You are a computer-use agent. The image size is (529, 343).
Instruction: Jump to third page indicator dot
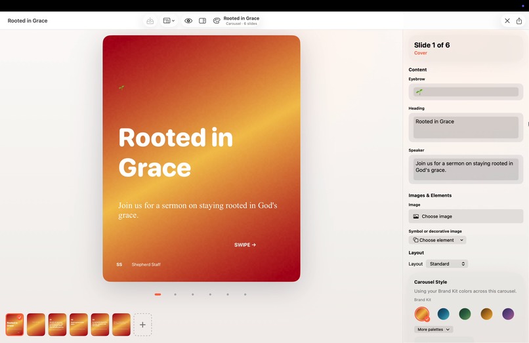pos(193,294)
